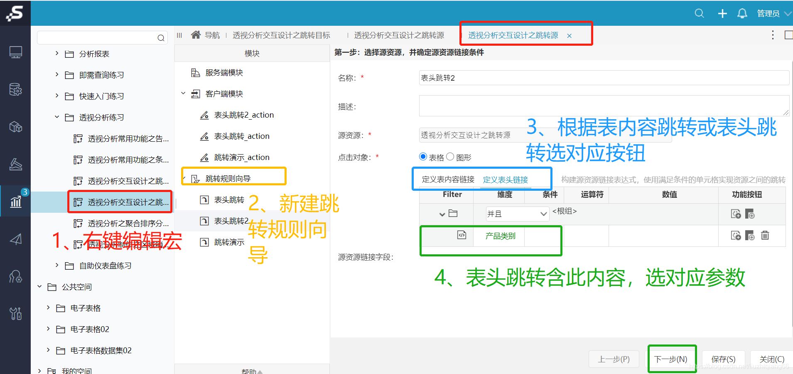793x374 pixels.
Task: Open the 管理员 user dropdown
Action: tap(774, 13)
